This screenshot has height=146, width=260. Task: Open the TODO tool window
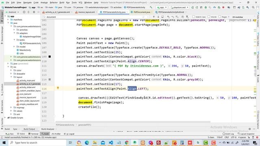[21, 134]
